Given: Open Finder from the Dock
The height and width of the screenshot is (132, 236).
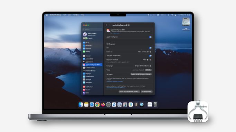Looking at the screenshot, I should (81, 104).
